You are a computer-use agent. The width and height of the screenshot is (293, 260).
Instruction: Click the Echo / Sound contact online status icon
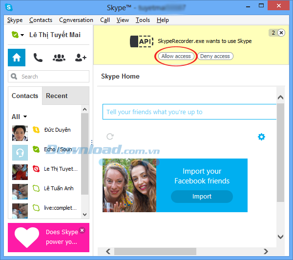coord(36,149)
